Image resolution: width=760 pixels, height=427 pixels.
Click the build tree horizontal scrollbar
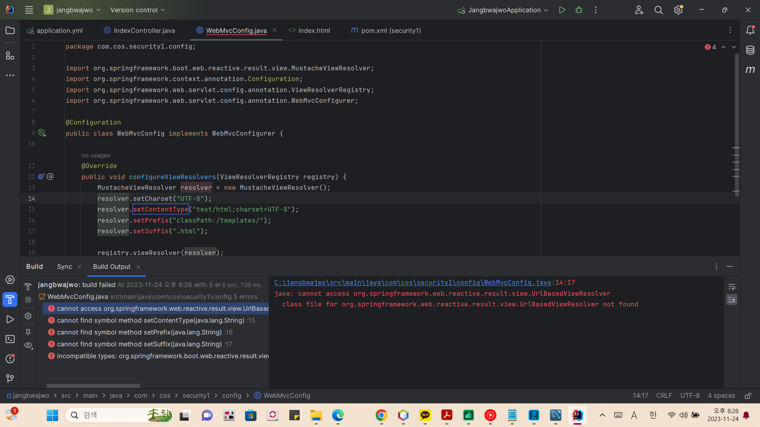coord(93,386)
